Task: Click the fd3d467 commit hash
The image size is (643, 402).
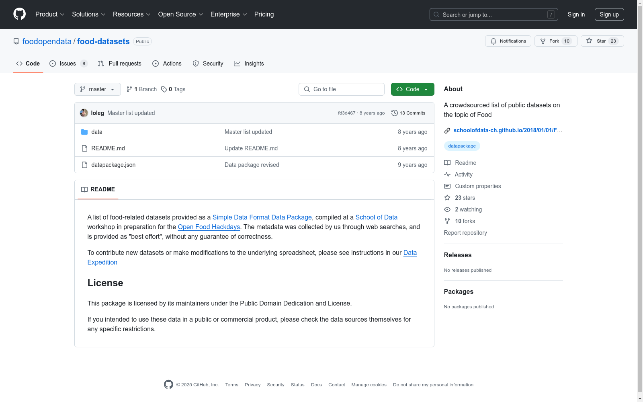Action: [x=347, y=113]
